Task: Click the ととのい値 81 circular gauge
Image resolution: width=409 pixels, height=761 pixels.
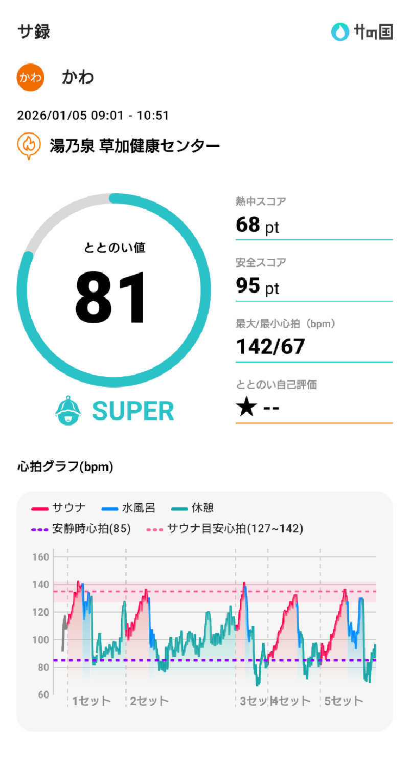Action: click(113, 290)
